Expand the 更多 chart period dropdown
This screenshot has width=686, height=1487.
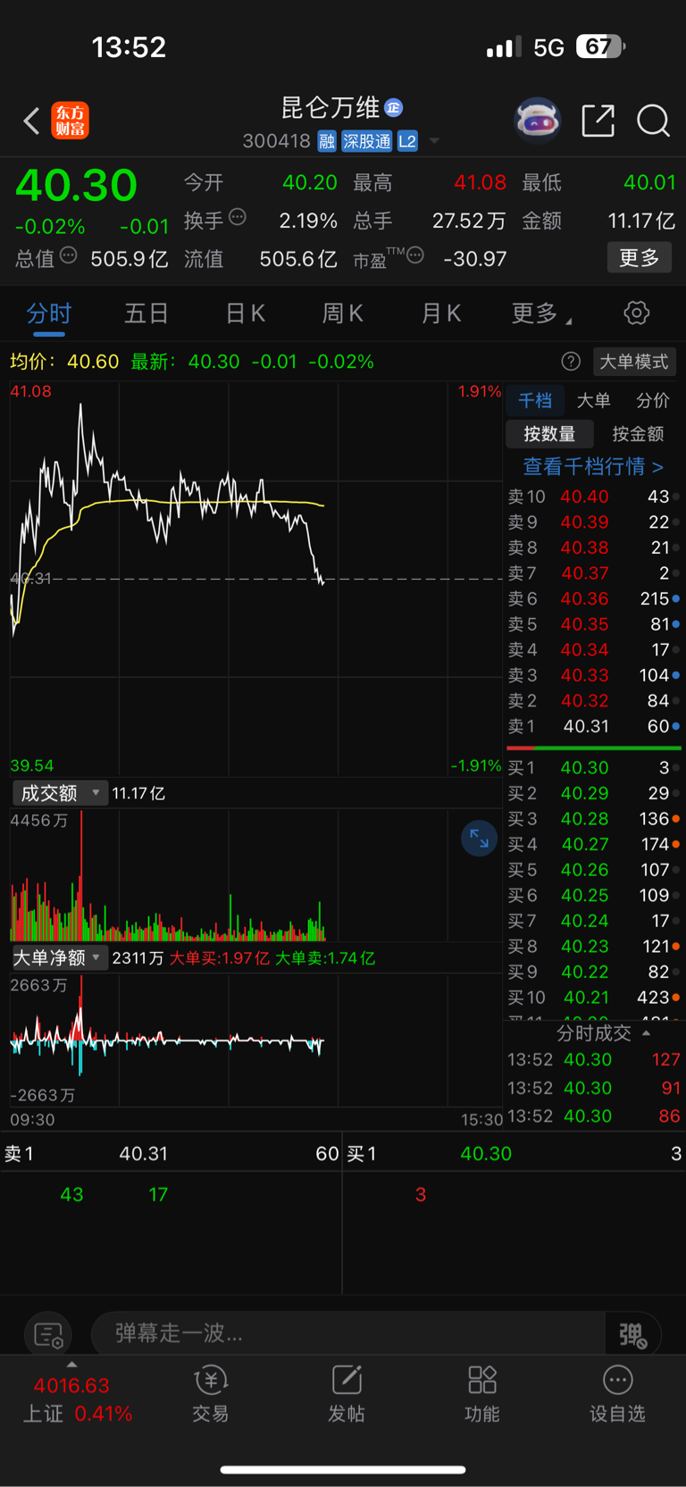tap(541, 313)
